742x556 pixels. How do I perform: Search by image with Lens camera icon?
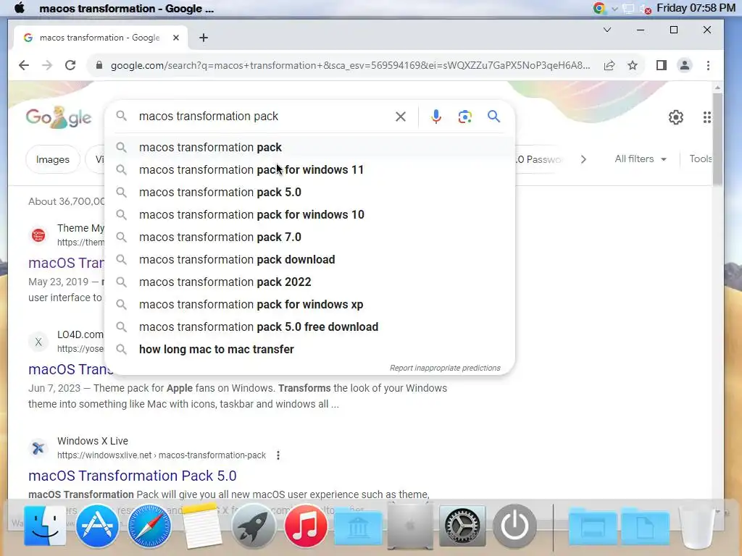tap(464, 117)
